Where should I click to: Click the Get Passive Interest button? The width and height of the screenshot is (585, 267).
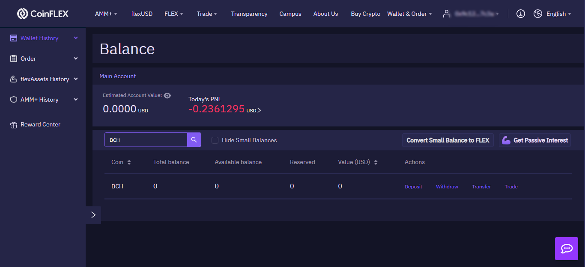(535, 140)
